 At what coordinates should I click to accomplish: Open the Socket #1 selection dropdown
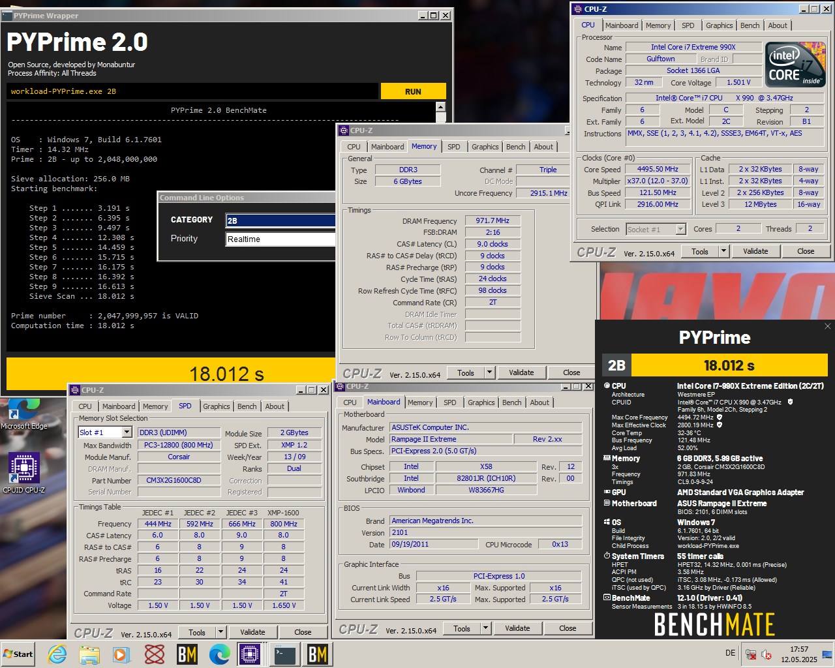click(680, 229)
